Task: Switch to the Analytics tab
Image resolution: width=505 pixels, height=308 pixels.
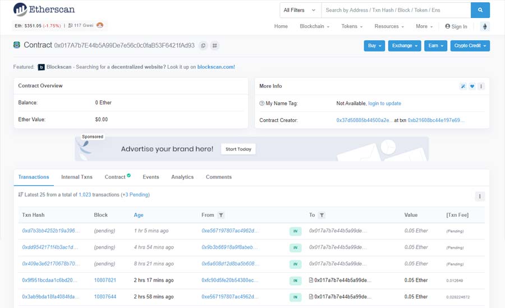Action: [x=182, y=177]
